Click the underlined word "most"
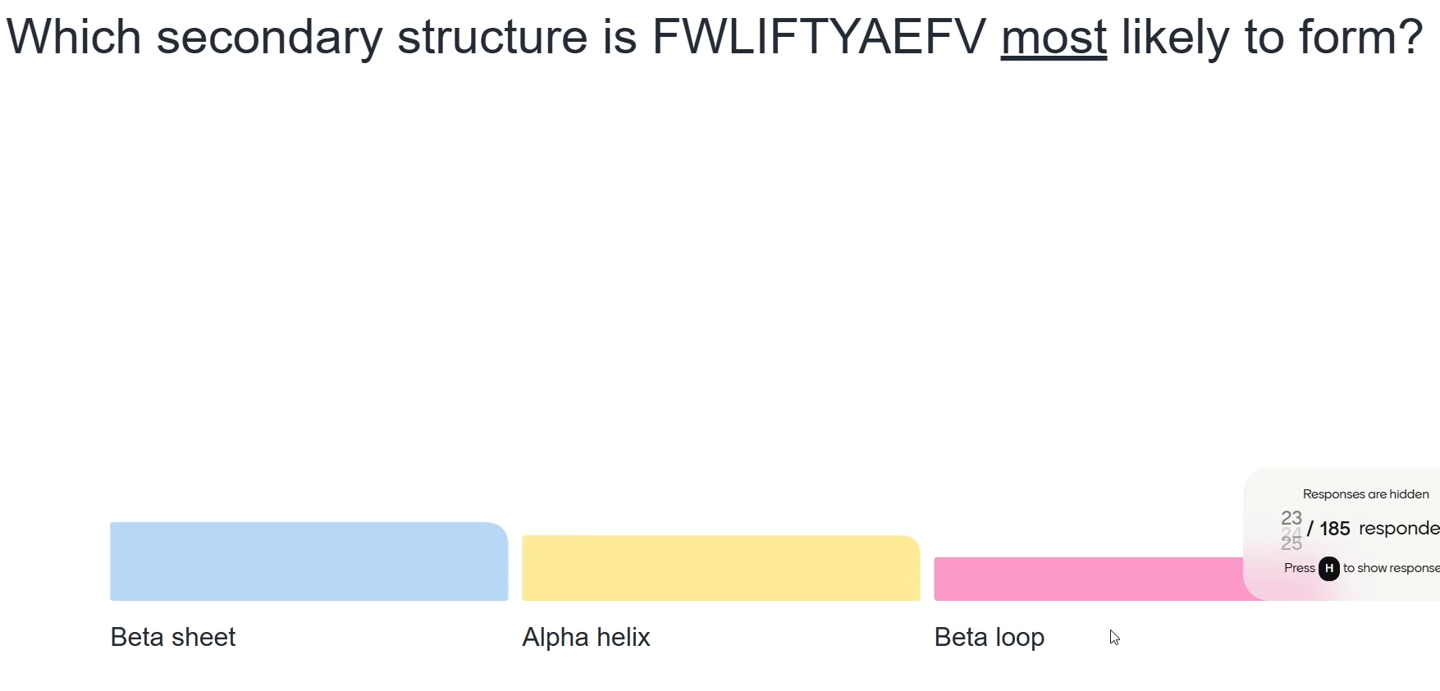This screenshot has width=1440, height=691. pyautogui.click(x=1054, y=37)
